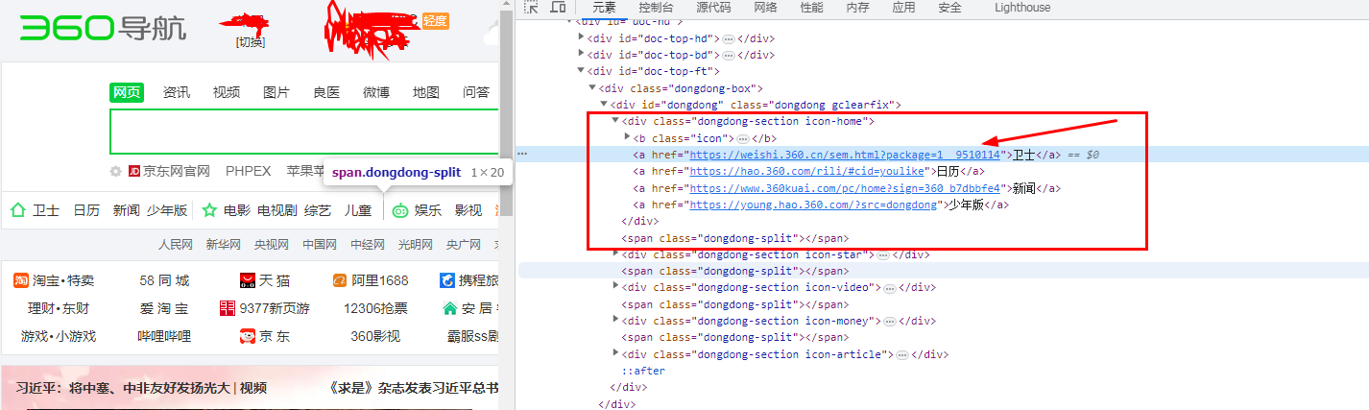The image size is (1369, 410).
Task: Click the young.hao.360.com href link in DOM
Action: pyautogui.click(x=813, y=205)
